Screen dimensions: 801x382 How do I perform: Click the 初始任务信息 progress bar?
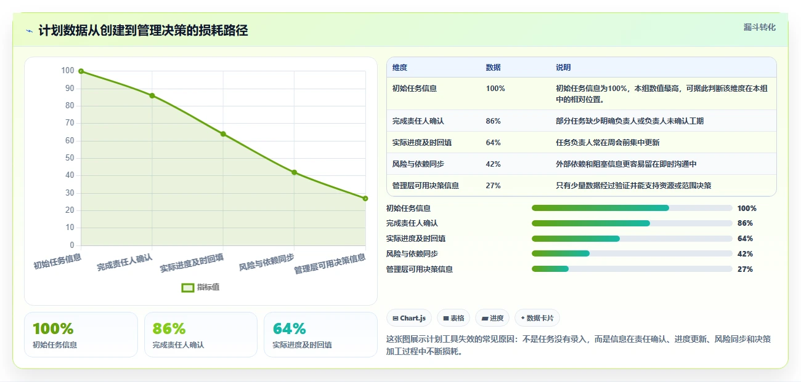(x=632, y=208)
